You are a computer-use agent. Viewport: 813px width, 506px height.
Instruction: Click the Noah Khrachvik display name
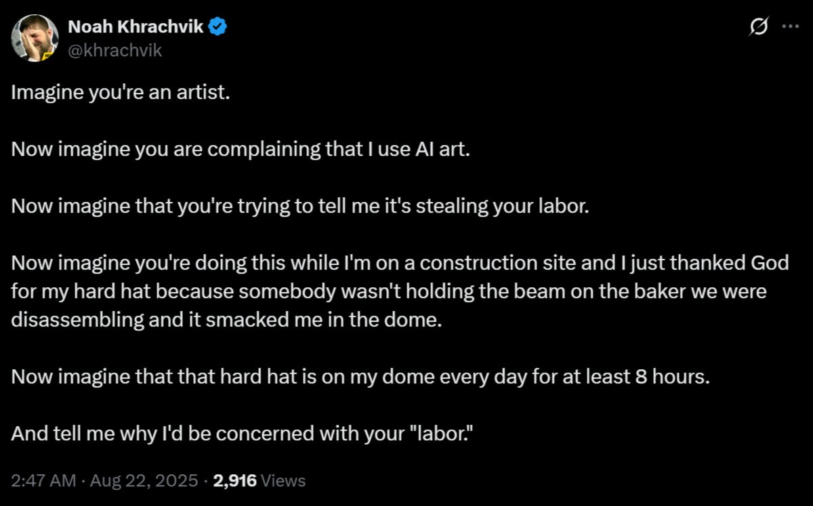[x=135, y=27]
